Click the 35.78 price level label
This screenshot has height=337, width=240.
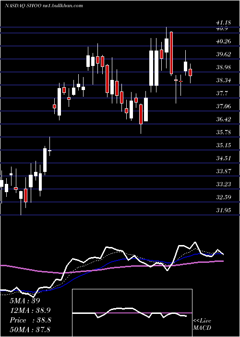[224, 132]
